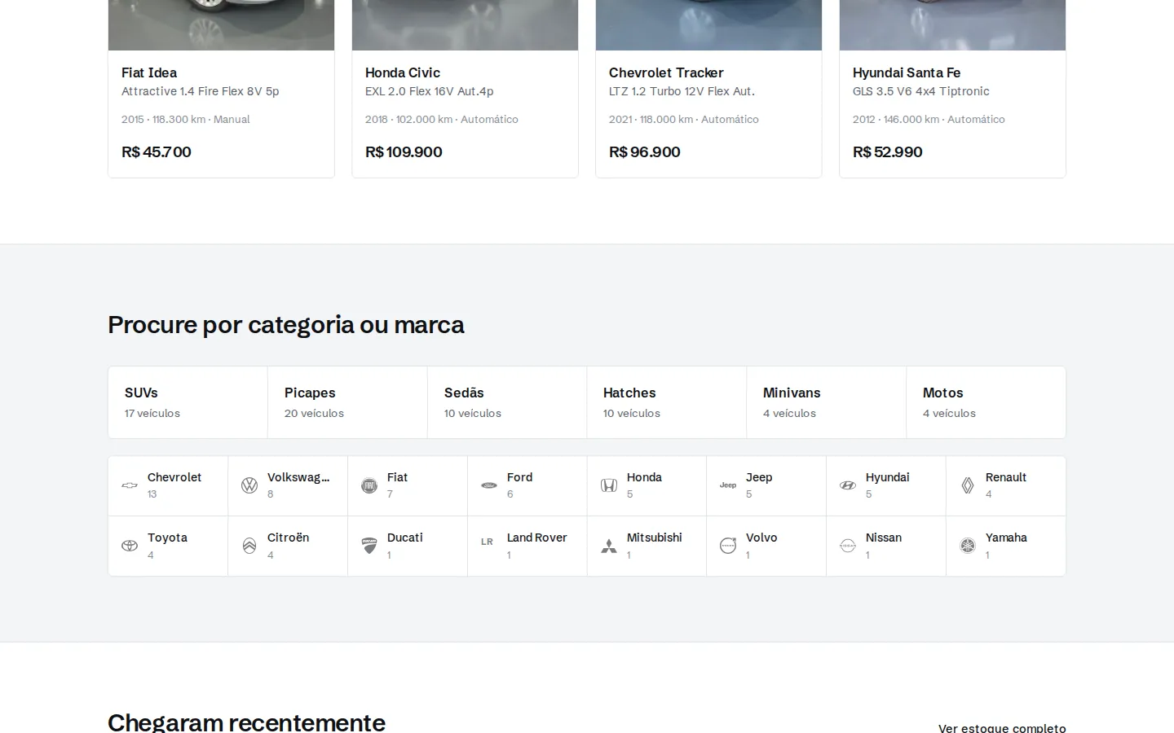The image size is (1174, 733).
Task: Click the Chevrolet Tracker car photo
Action: point(708,24)
